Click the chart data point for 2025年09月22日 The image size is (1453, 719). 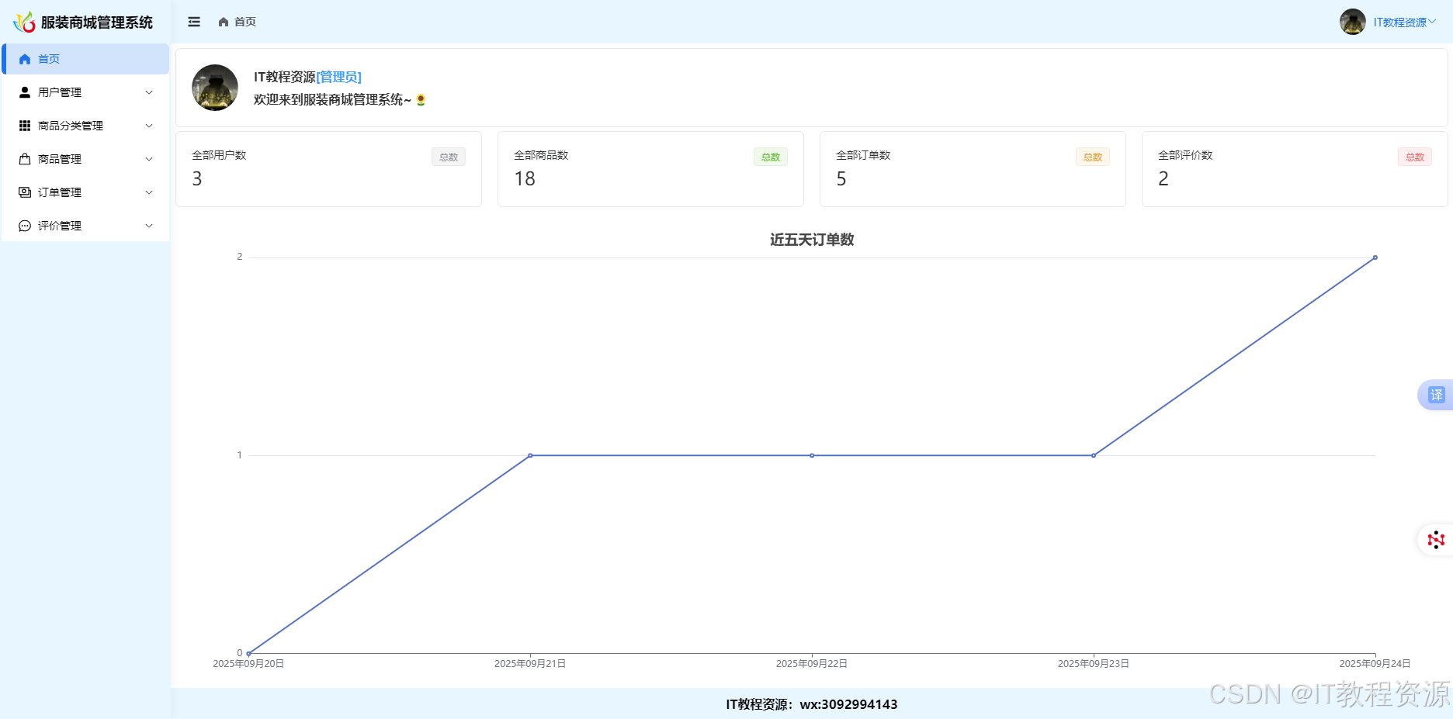click(x=812, y=455)
